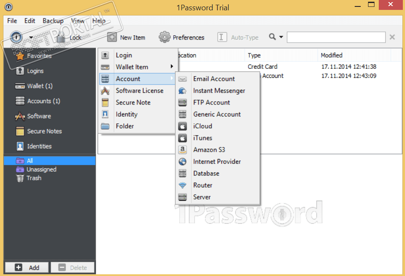Open the Help menu

coord(99,21)
